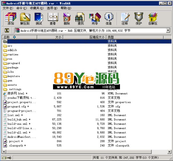Viewport: 173px width, 161px height.
Task: Select the package folder icon
Action: click(x=5, y=67)
